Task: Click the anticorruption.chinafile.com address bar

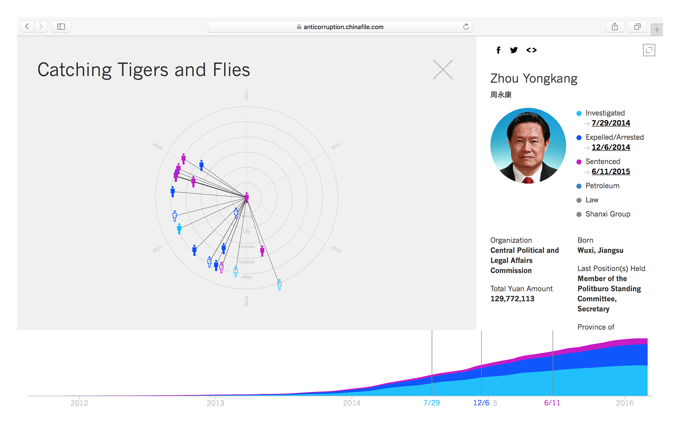Action: tap(343, 27)
